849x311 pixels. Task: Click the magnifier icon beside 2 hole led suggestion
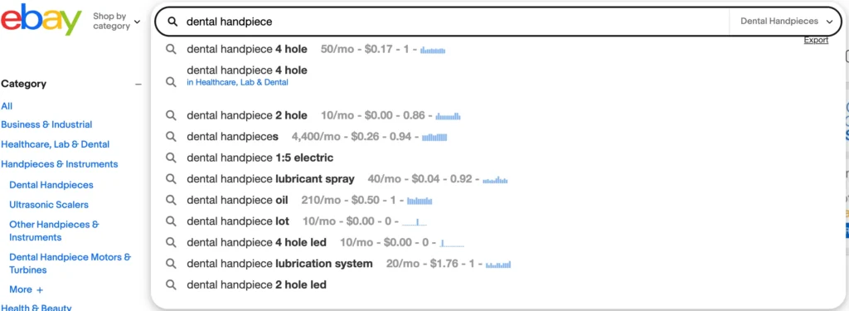coord(171,284)
